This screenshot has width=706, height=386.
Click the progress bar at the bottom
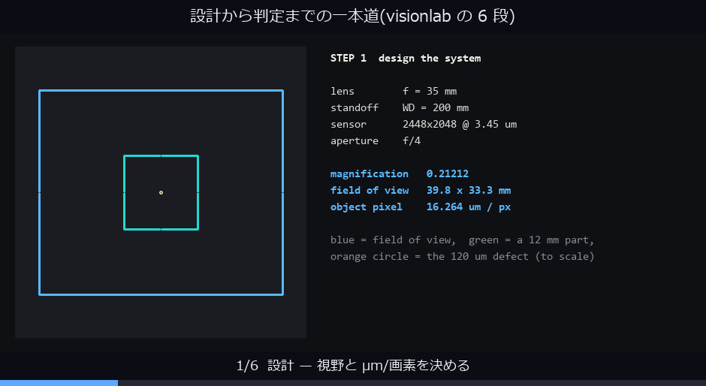click(x=353, y=383)
